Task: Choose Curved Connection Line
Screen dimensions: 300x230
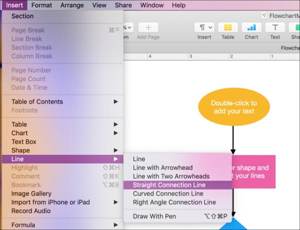Action: click(178, 193)
